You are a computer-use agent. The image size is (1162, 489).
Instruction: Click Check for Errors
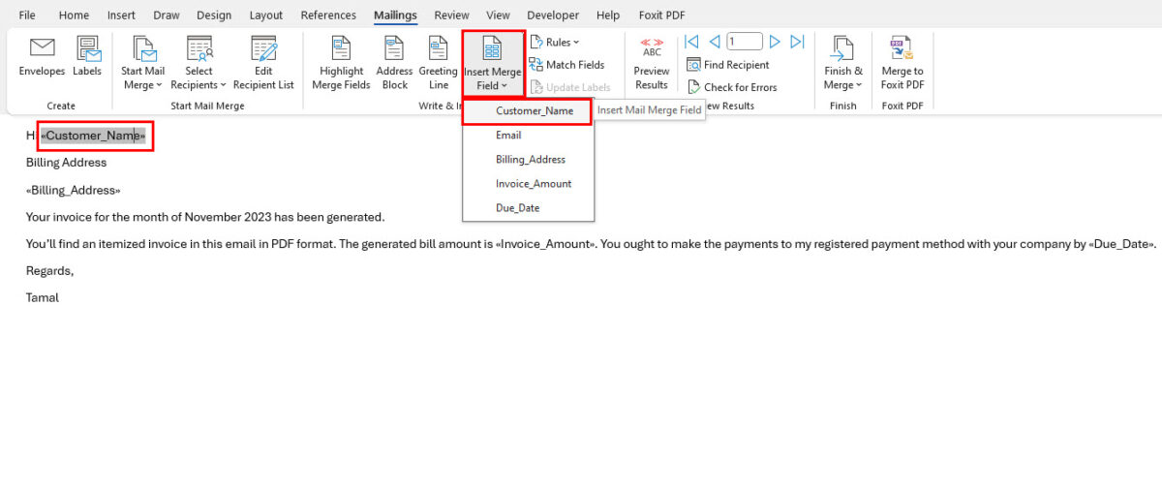pyautogui.click(x=732, y=87)
